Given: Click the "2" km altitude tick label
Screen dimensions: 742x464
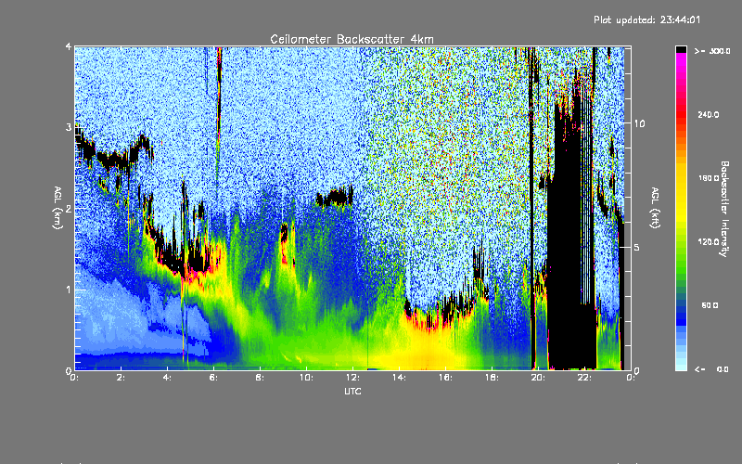Looking at the screenshot, I should (x=69, y=208).
